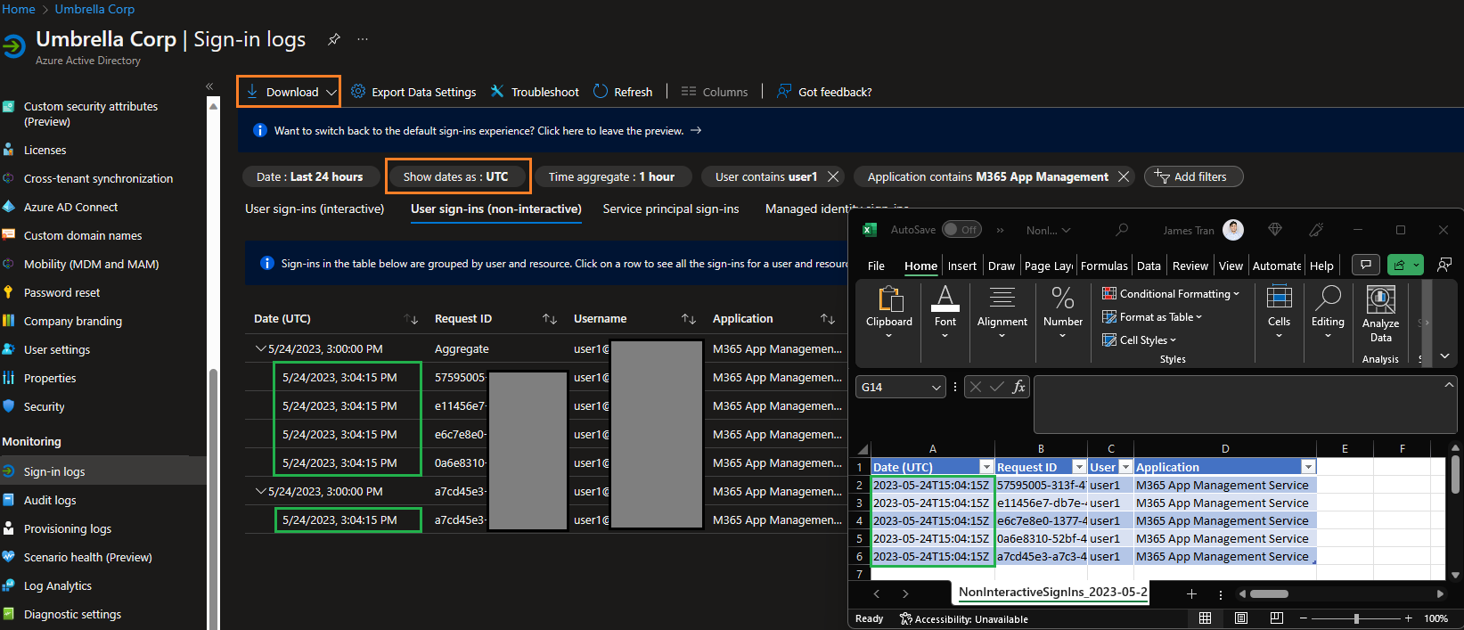The width and height of the screenshot is (1464, 630).
Task: Edit Time aggregate 1 hour filter
Action: [611, 176]
